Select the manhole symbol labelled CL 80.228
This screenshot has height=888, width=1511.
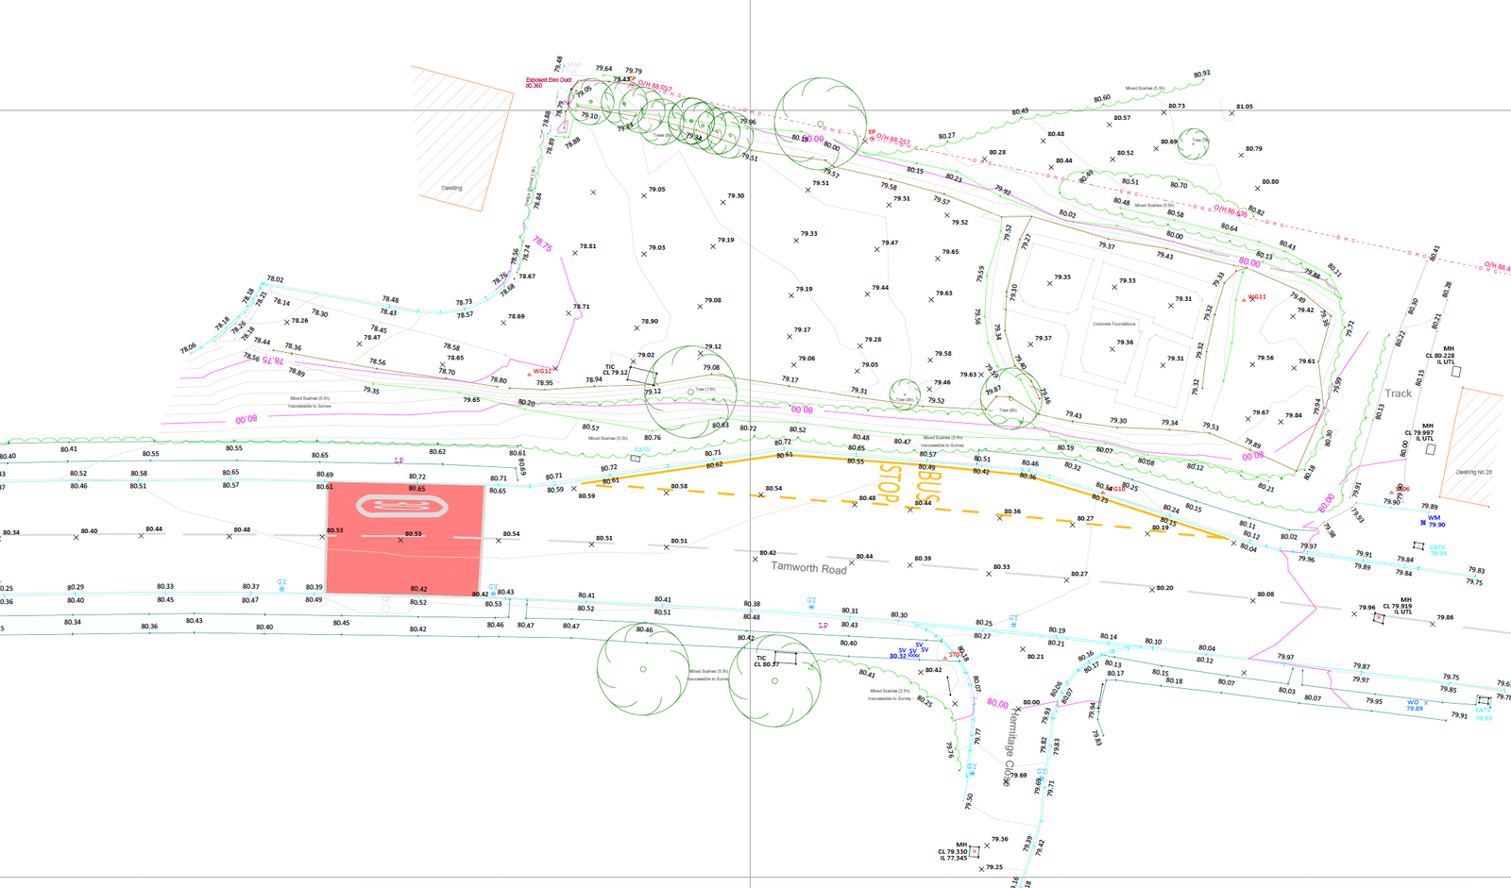[x=1455, y=372]
